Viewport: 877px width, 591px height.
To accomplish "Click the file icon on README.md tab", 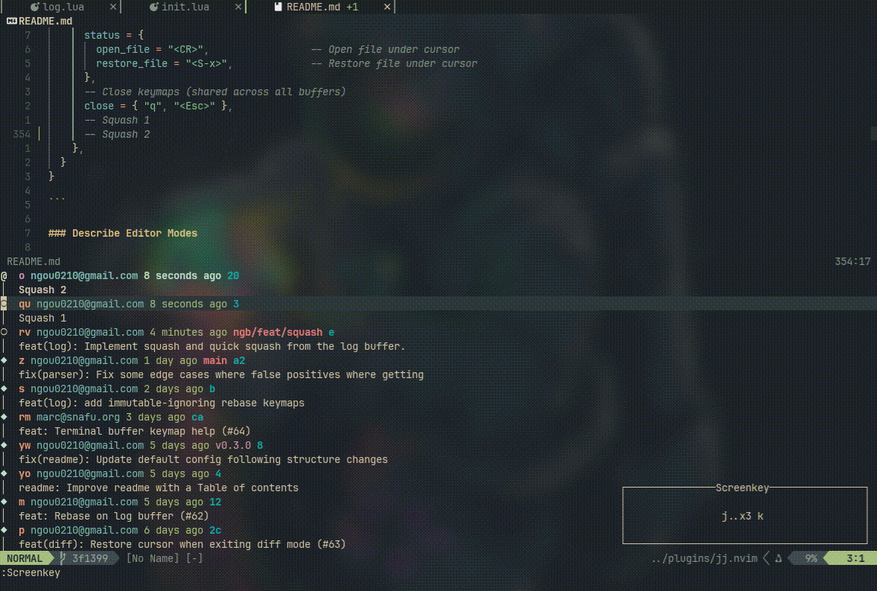I will coord(278,7).
